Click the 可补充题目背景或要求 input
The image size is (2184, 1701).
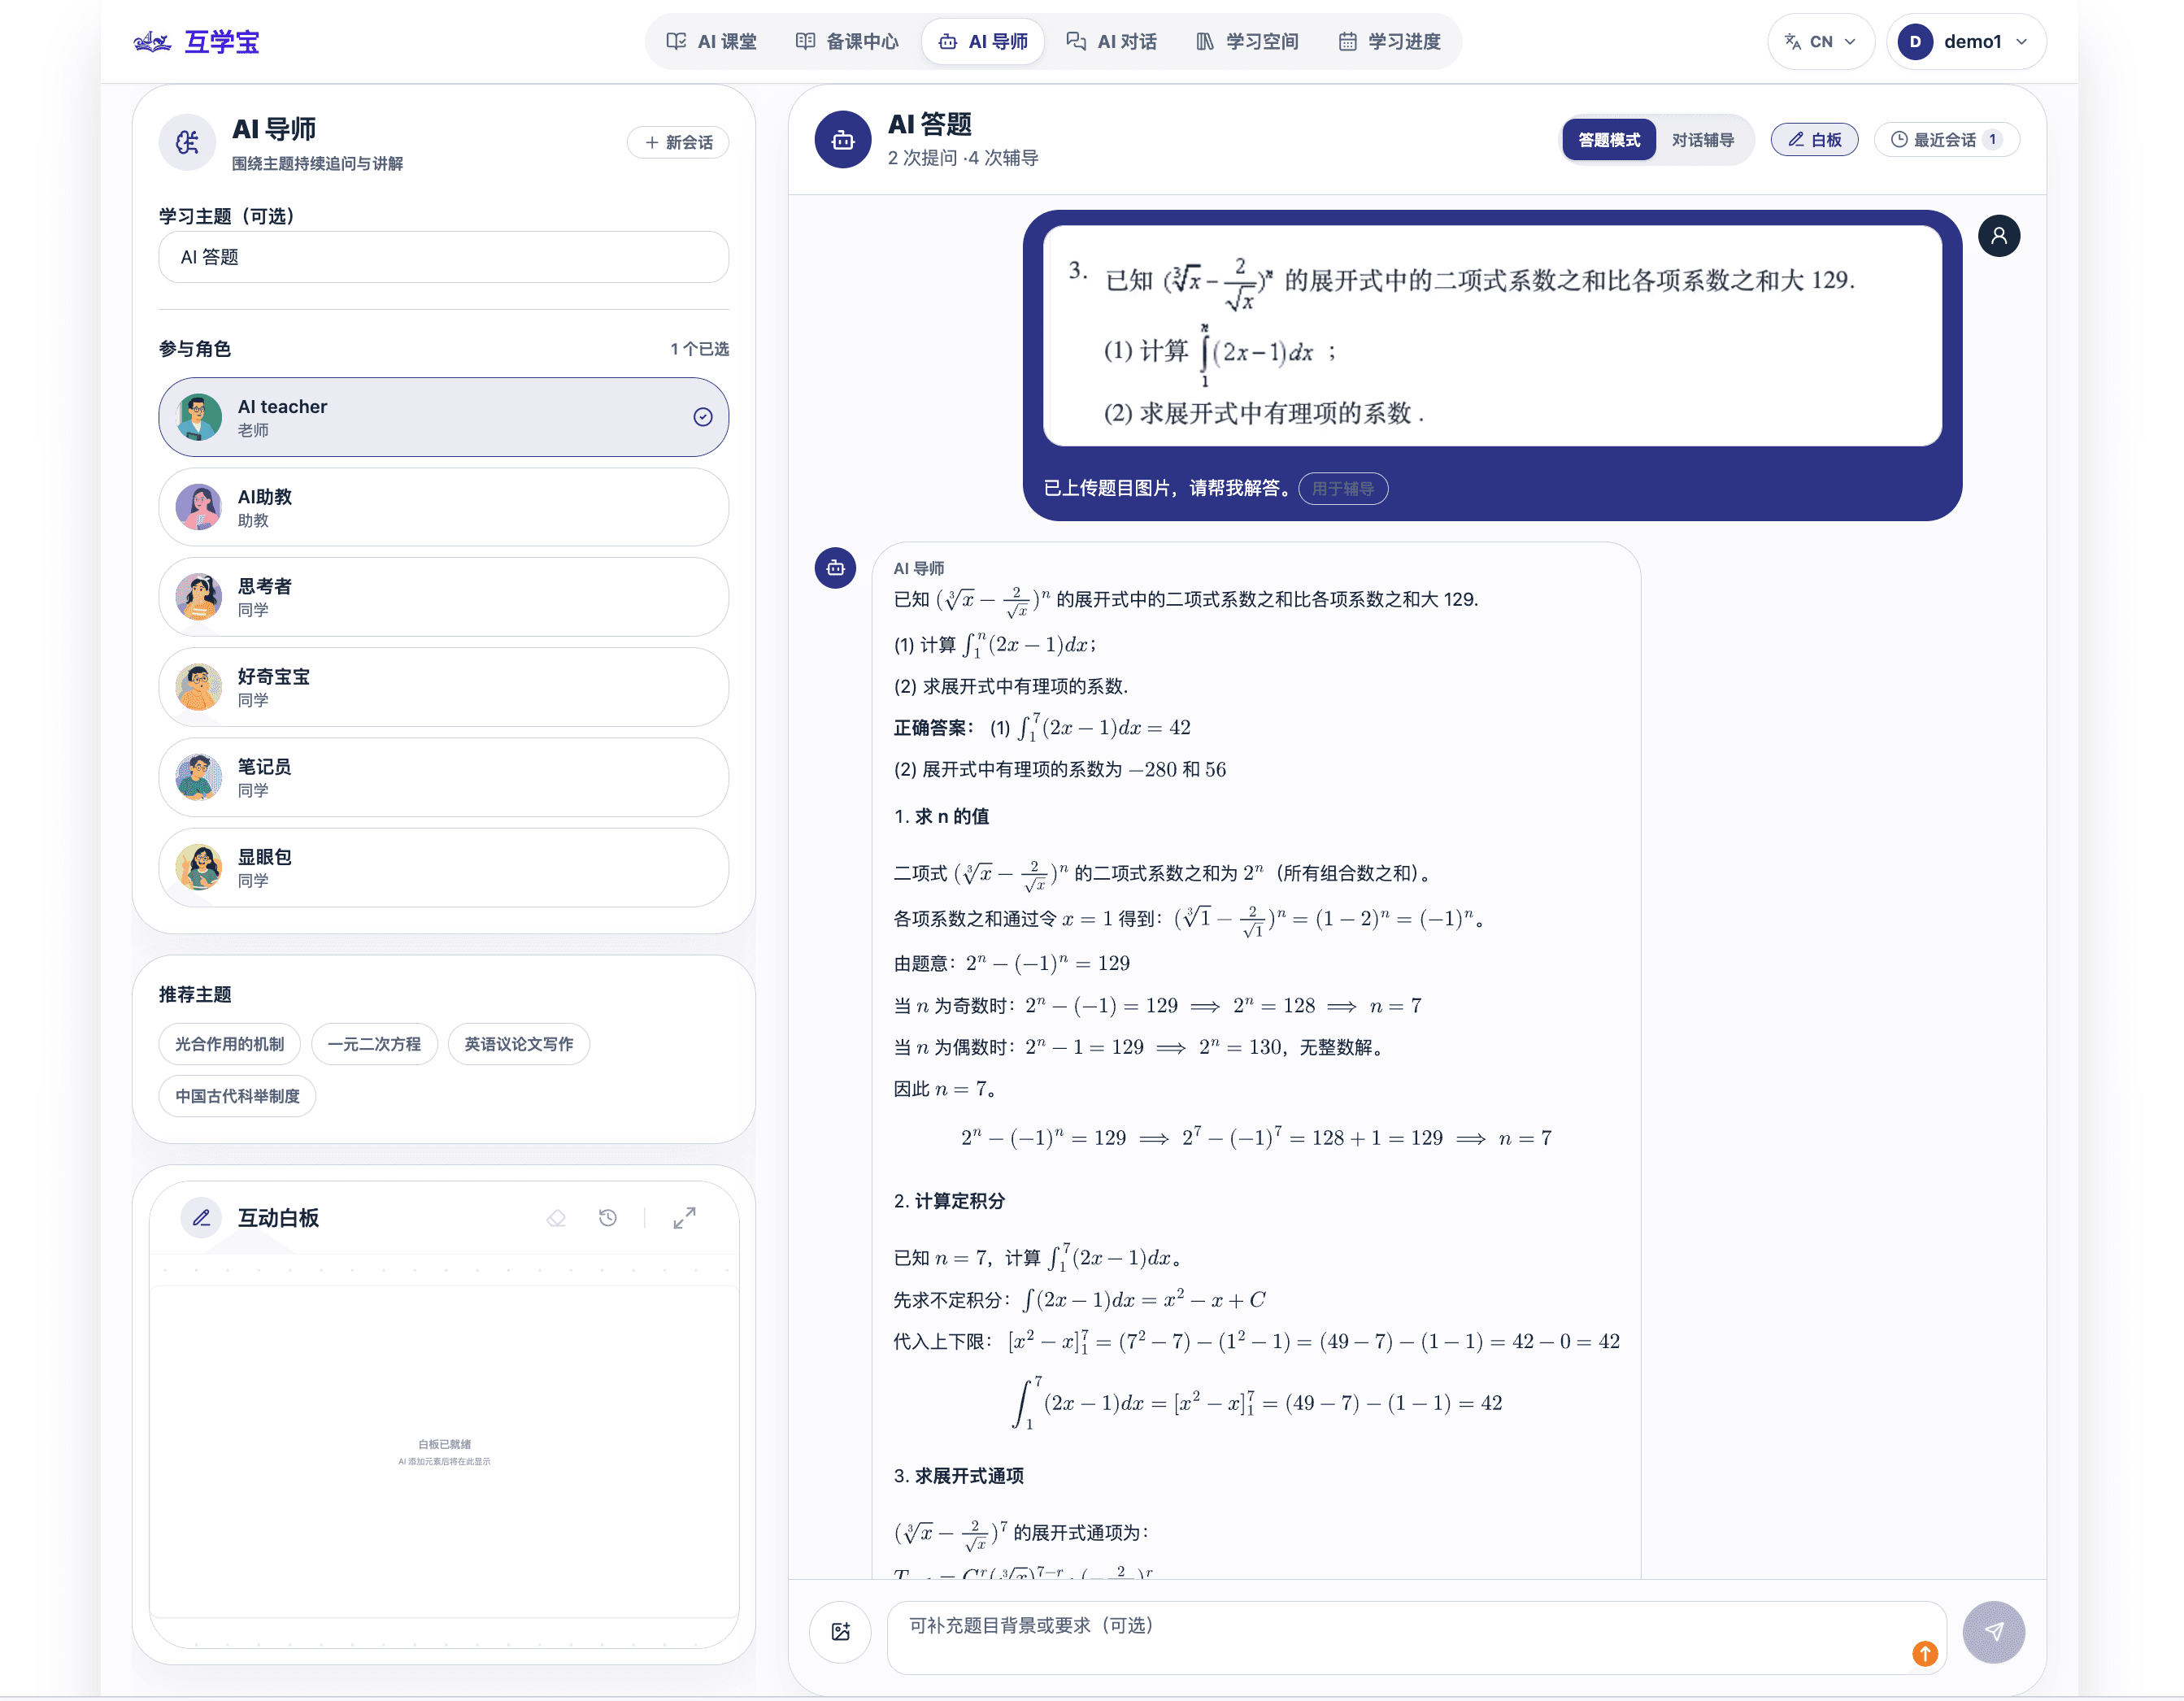[1416, 1638]
